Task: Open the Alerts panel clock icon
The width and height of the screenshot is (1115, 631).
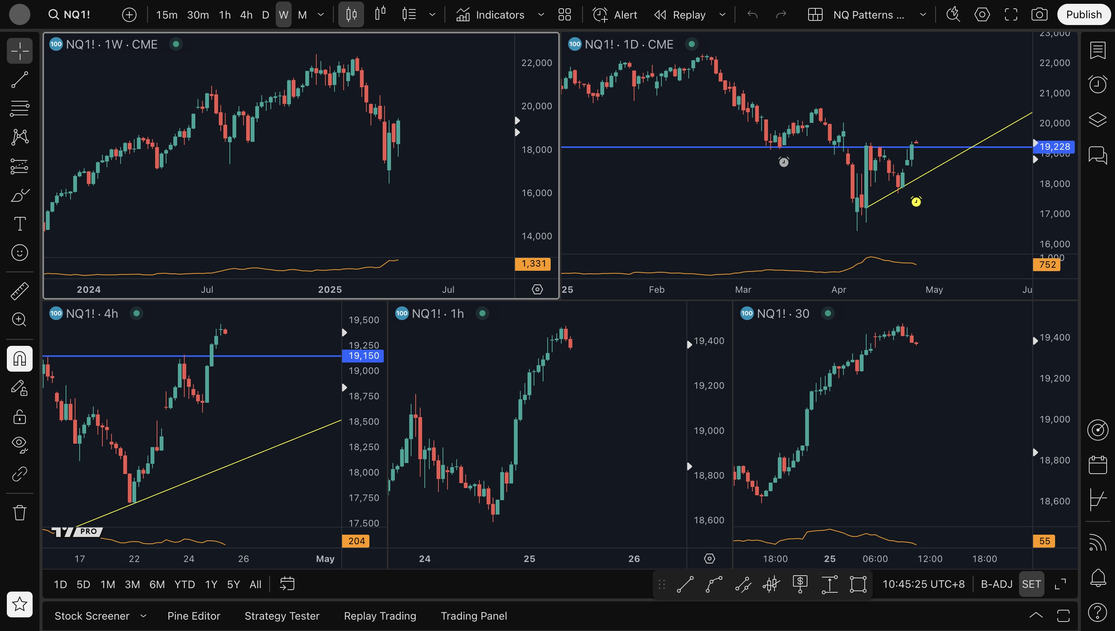Action: 1097,84
